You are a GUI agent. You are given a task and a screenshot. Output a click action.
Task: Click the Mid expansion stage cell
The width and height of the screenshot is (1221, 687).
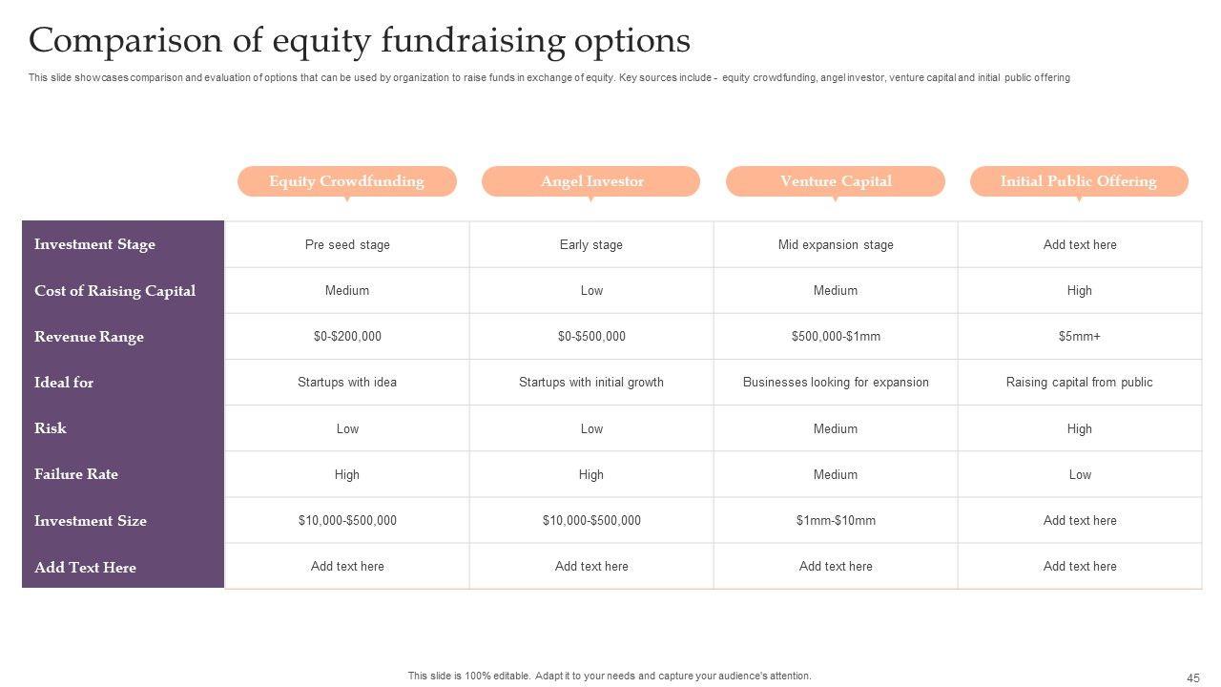coord(836,245)
